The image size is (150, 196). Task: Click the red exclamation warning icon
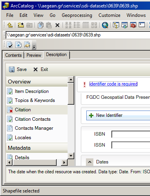(x=84, y=84)
